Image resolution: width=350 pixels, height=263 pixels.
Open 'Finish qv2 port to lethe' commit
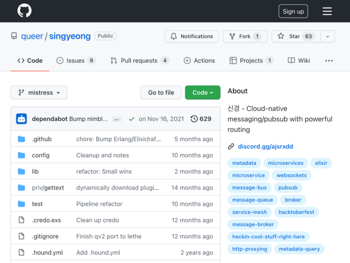(x=109, y=236)
